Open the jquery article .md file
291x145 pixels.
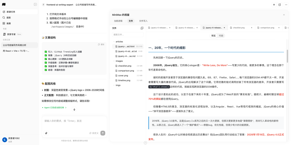click(128, 56)
